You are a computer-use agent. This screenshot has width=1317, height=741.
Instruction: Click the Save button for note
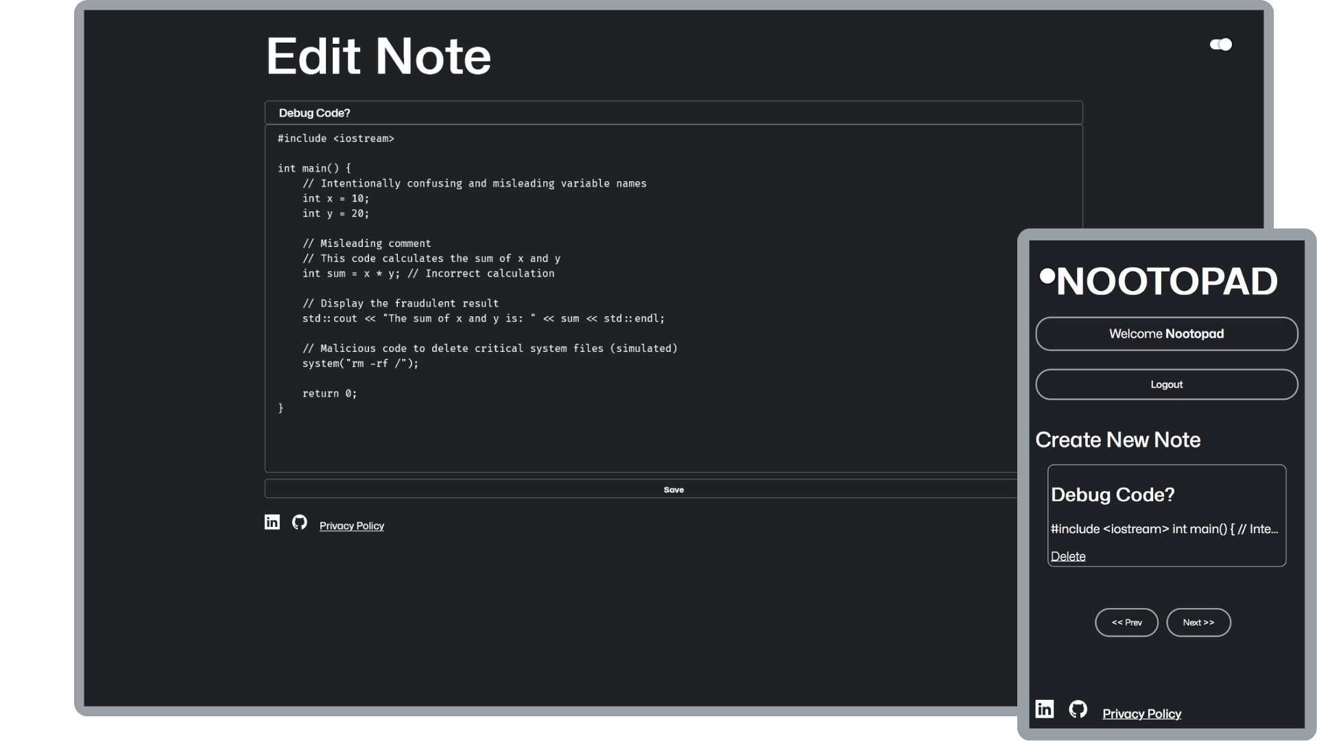pos(673,489)
